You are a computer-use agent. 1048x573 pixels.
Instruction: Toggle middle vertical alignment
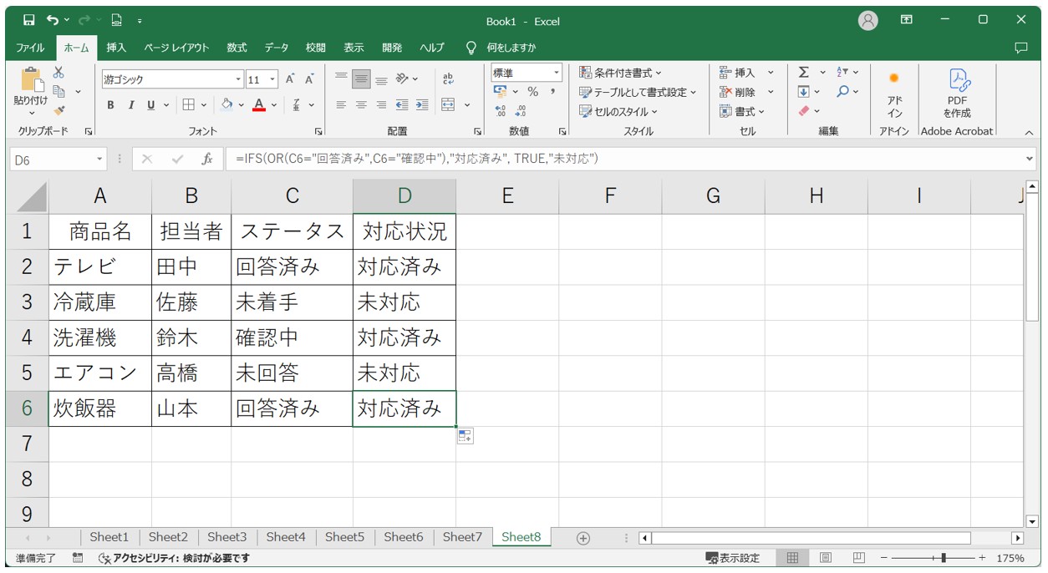361,79
